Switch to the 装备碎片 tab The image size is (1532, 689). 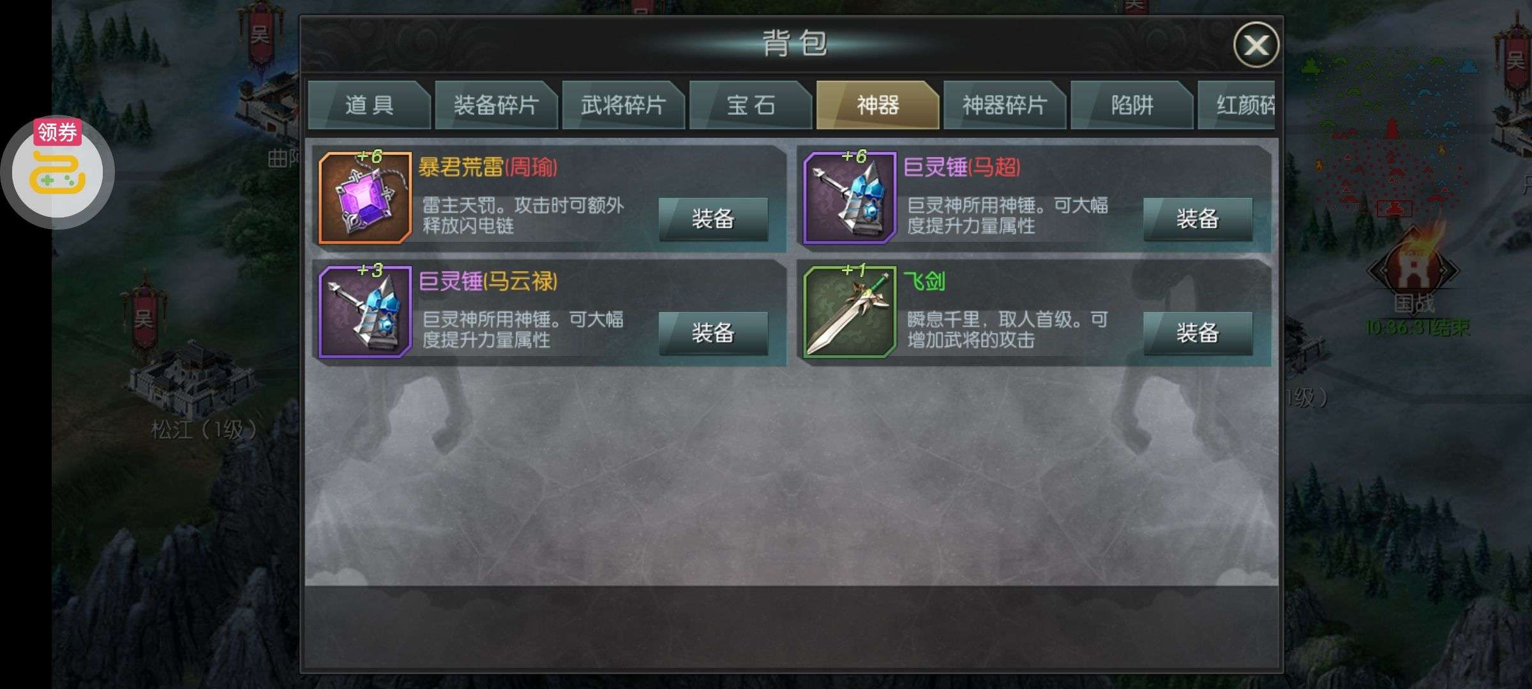(x=496, y=105)
